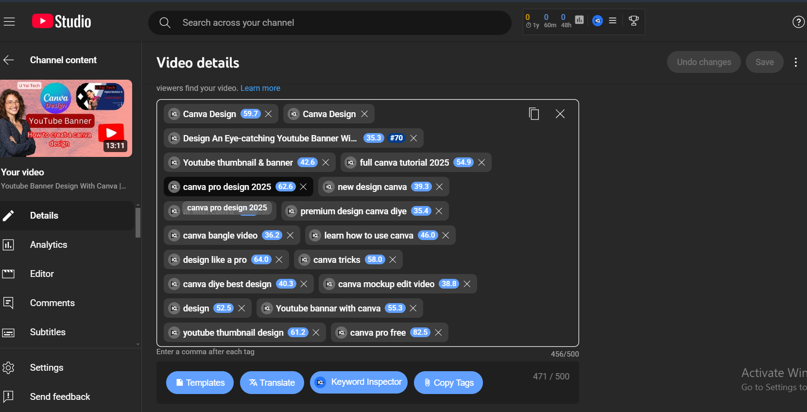Click vidIQ icon on 'canva diye best design' tag
807x412 pixels.
click(174, 284)
